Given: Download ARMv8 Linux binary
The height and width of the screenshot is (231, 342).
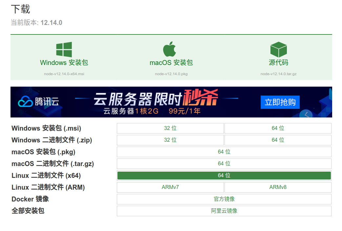Looking at the screenshot, I should click(278, 187).
